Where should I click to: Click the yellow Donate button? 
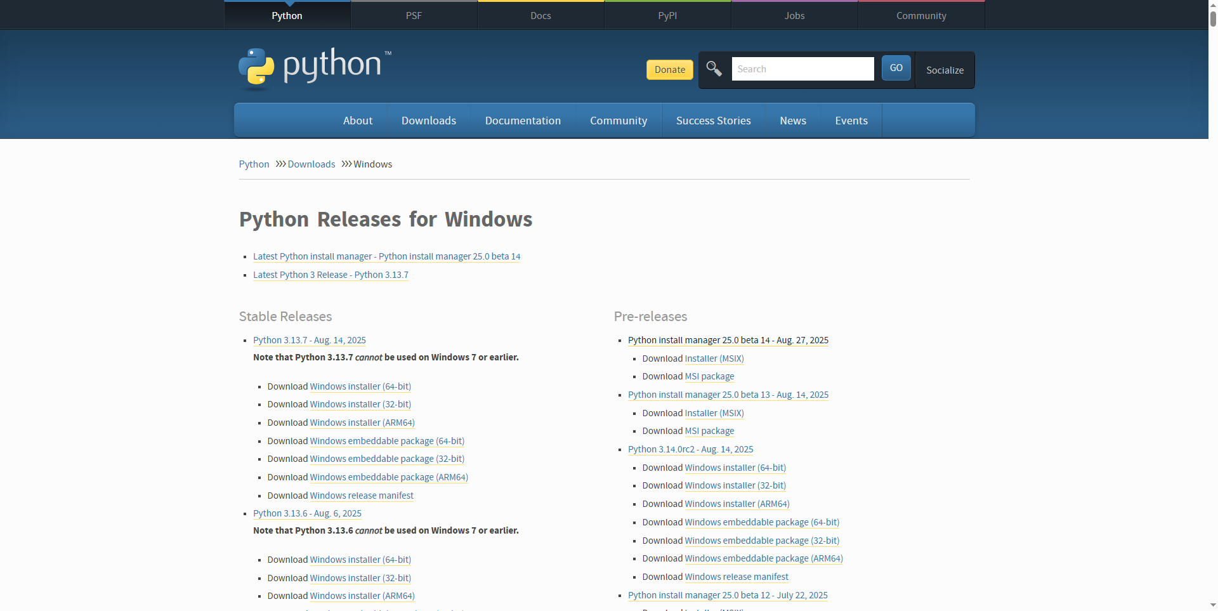670,70
